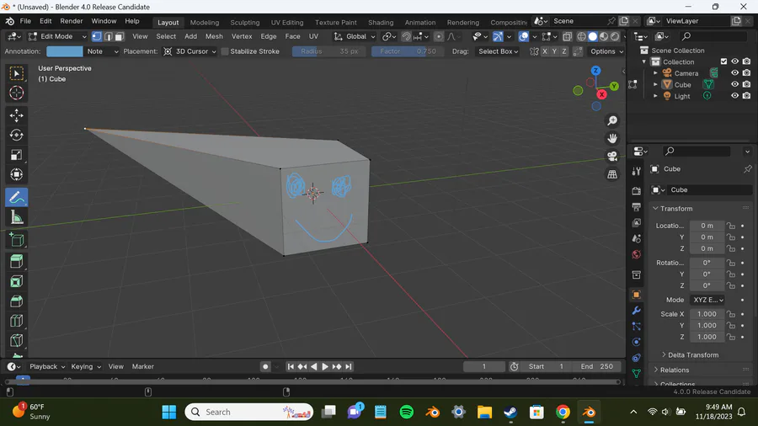Select the Measure tool
The image size is (758, 426).
point(17,217)
